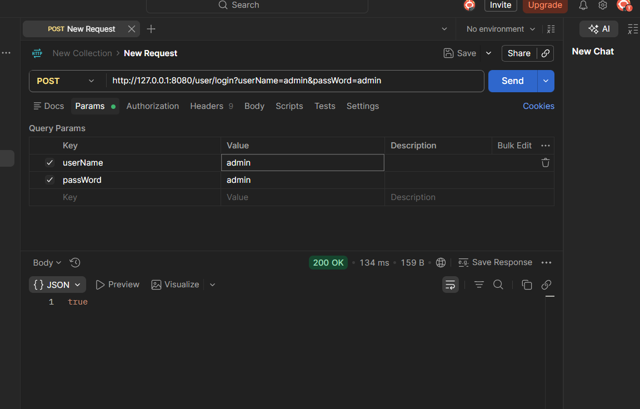Search within the response body
The image size is (640, 409).
[x=498, y=285]
